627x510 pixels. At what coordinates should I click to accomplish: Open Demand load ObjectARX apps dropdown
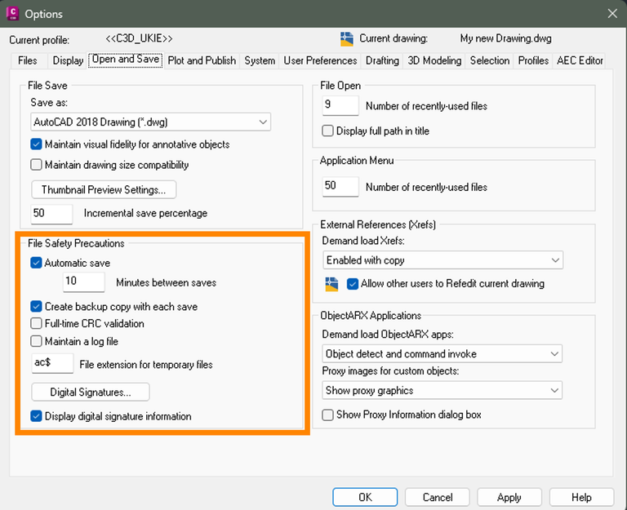(x=442, y=353)
